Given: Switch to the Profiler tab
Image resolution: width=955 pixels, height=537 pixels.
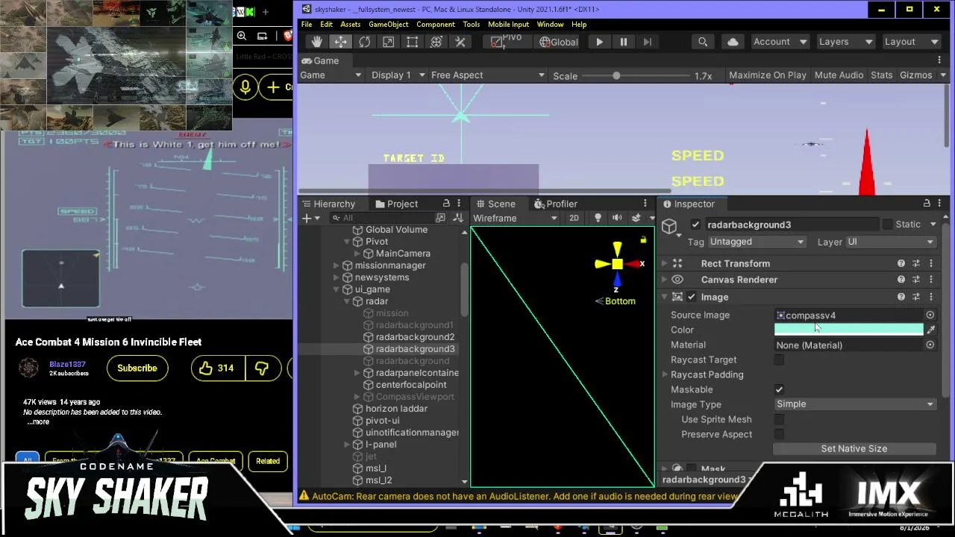Looking at the screenshot, I should (x=554, y=204).
